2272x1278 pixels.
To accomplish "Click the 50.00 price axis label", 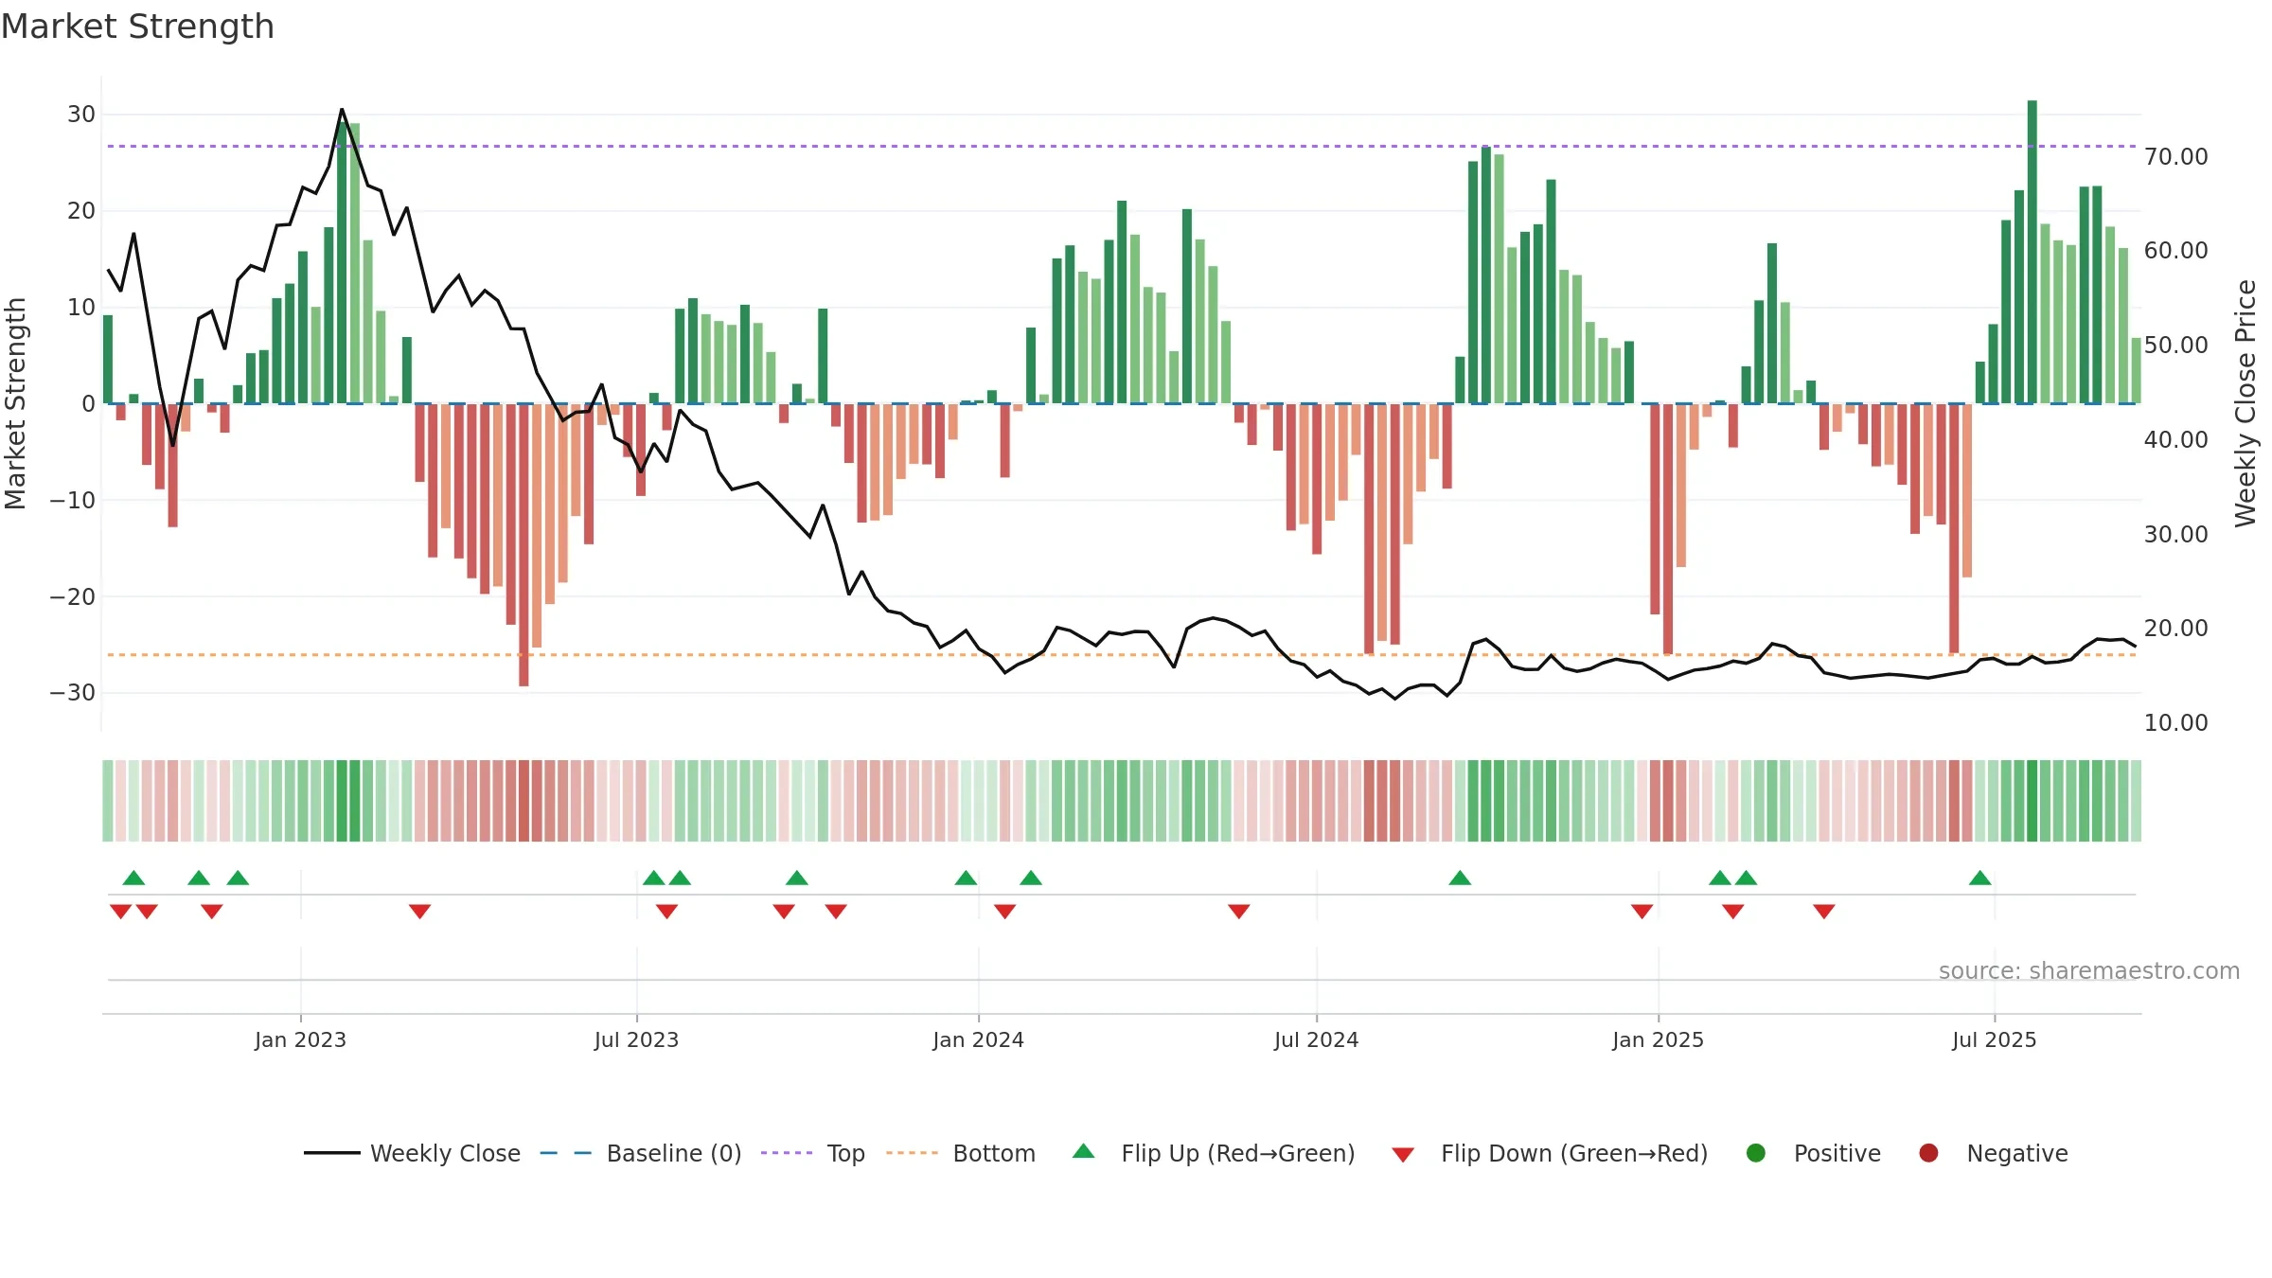I will click(2175, 345).
